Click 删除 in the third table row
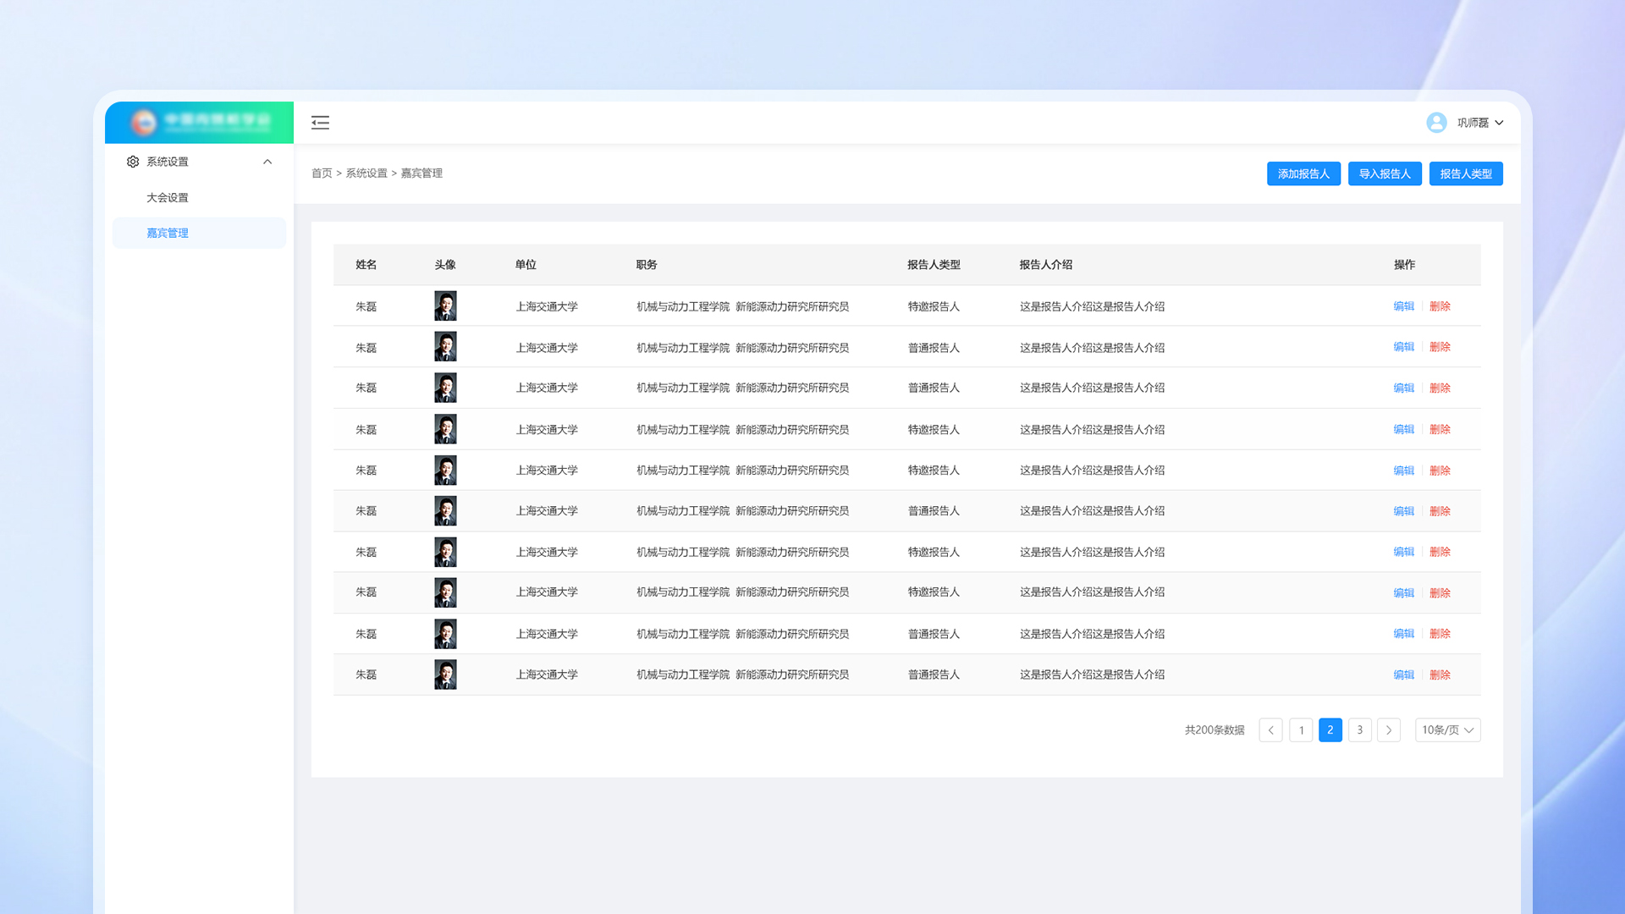Screen dimensions: 1625x914 pyautogui.click(x=1440, y=388)
